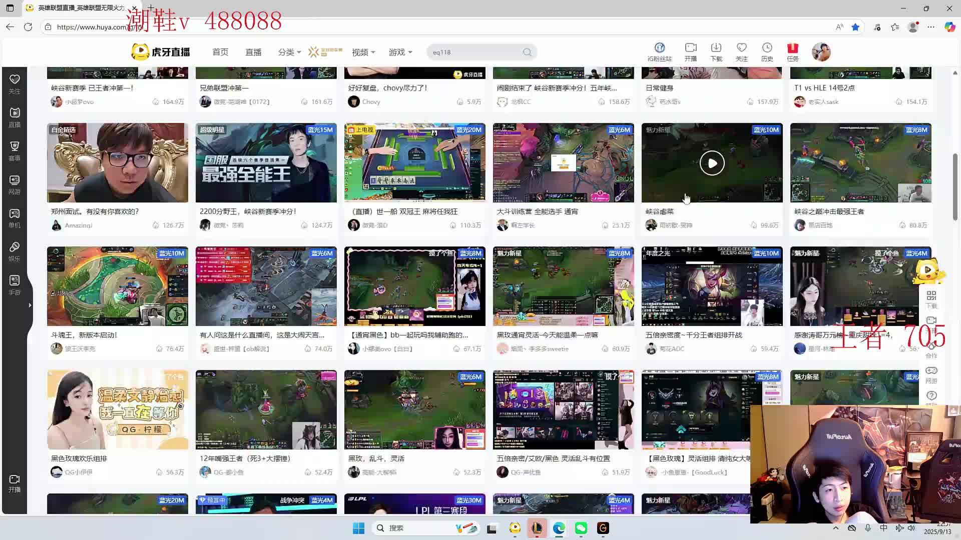Open browser settings three-dot menu
The height and width of the screenshot is (540, 961).
point(931,27)
